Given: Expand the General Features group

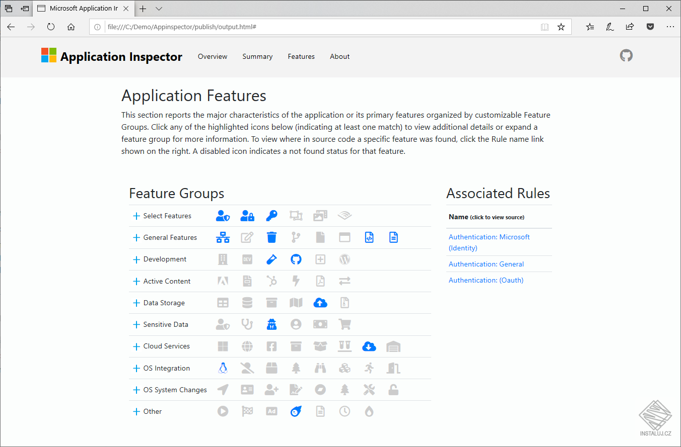Looking at the screenshot, I should tap(136, 238).
